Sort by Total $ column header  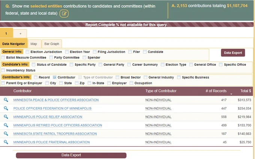tap(246, 91)
